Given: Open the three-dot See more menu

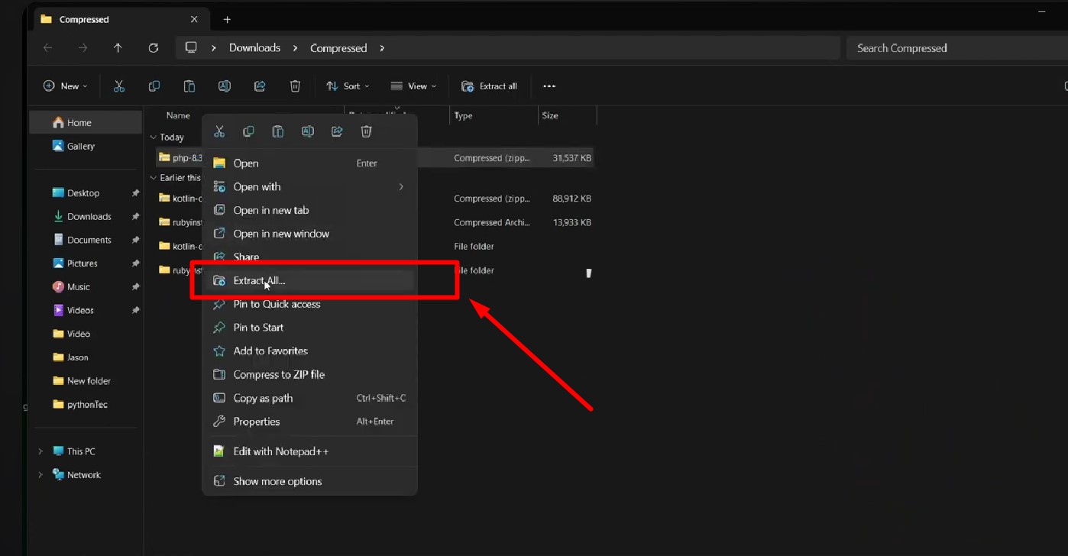Looking at the screenshot, I should click(549, 86).
